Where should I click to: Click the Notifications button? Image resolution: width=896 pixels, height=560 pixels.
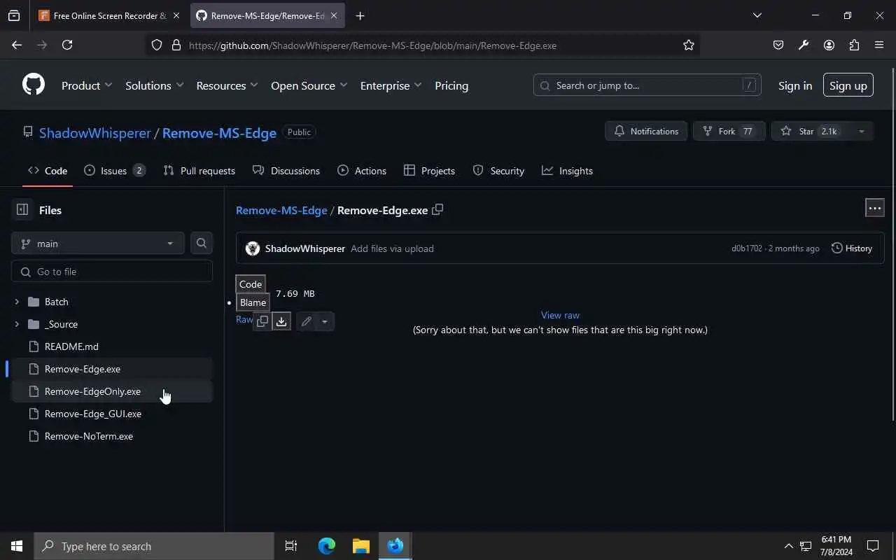click(x=646, y=132)
